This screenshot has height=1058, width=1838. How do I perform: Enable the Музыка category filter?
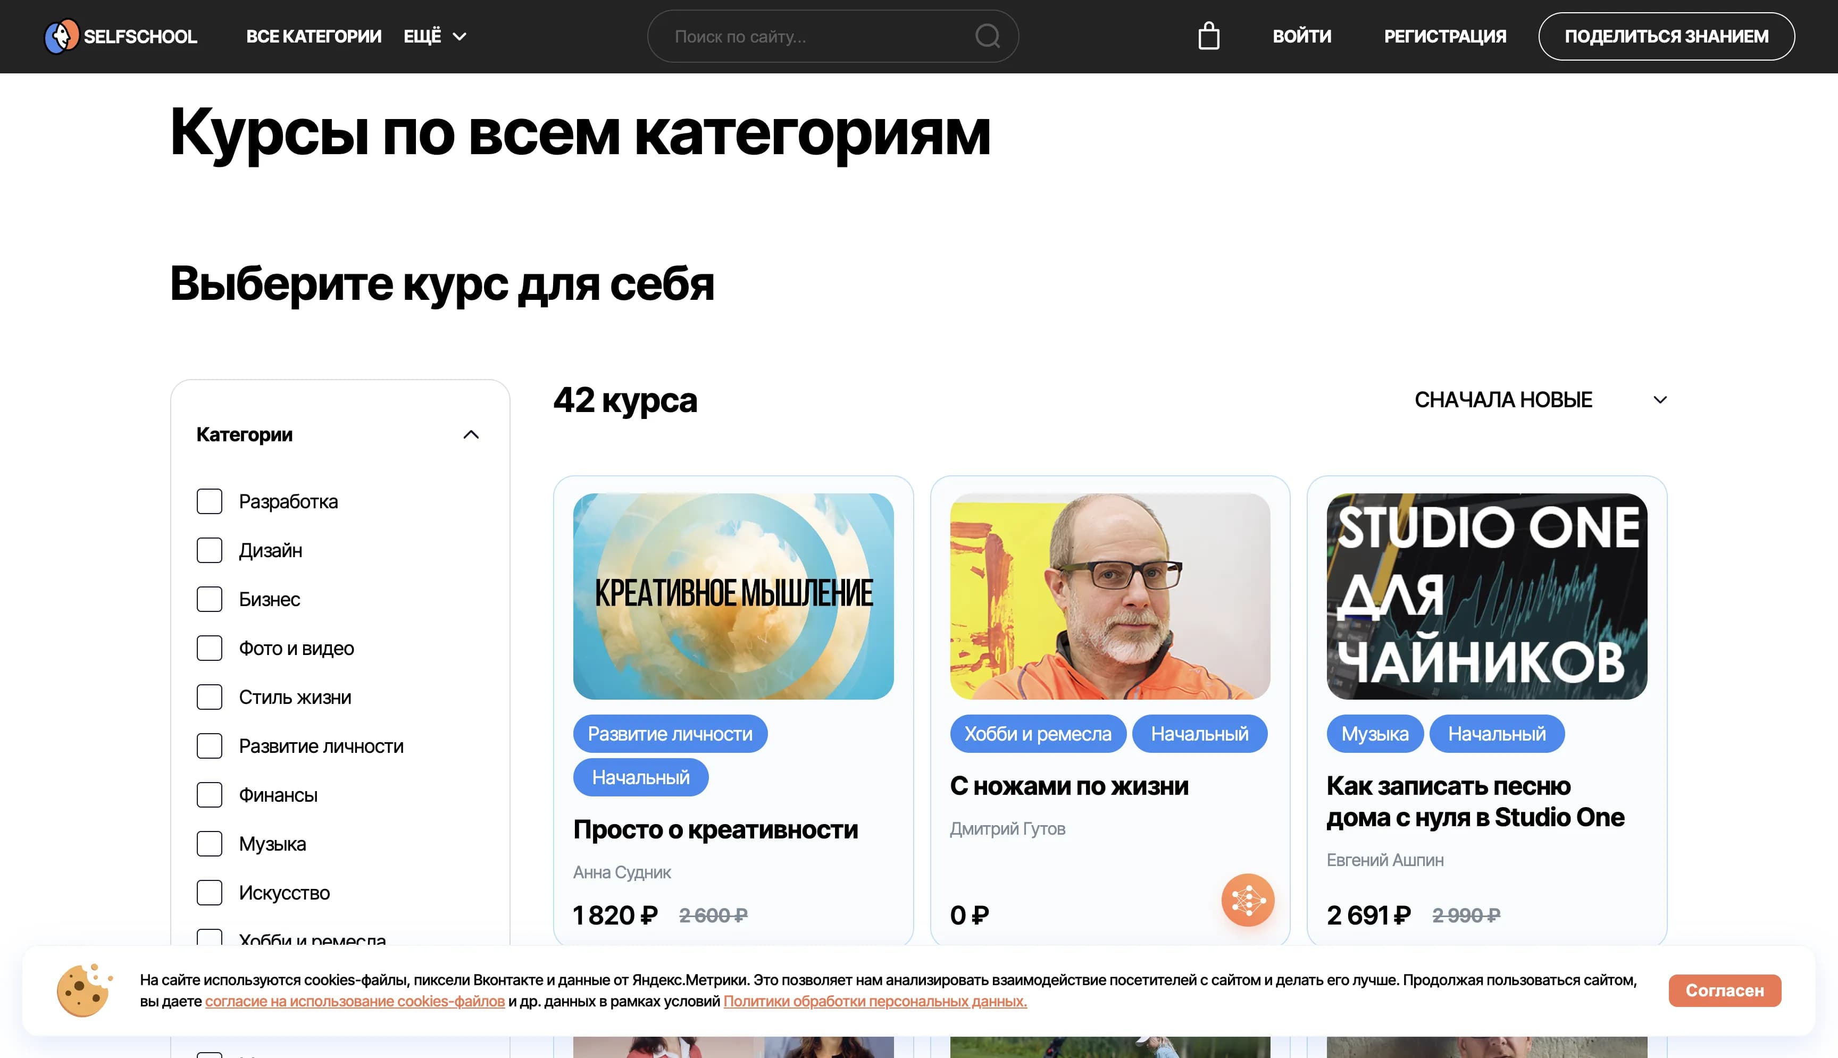[x=210, y=844]
